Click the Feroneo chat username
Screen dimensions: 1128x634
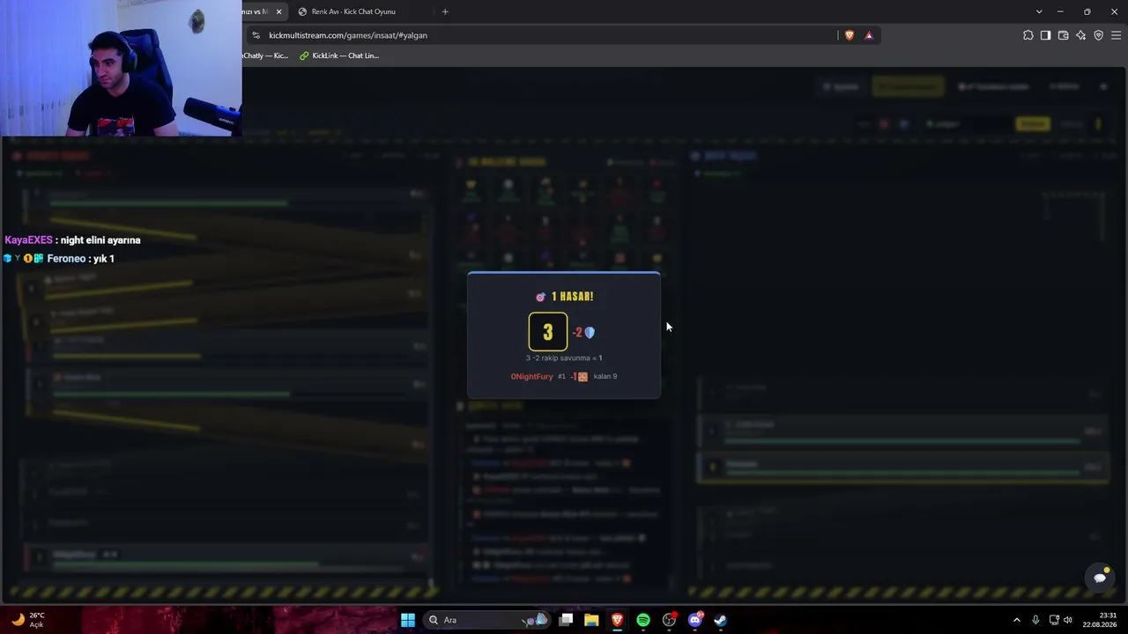point(66,258)
